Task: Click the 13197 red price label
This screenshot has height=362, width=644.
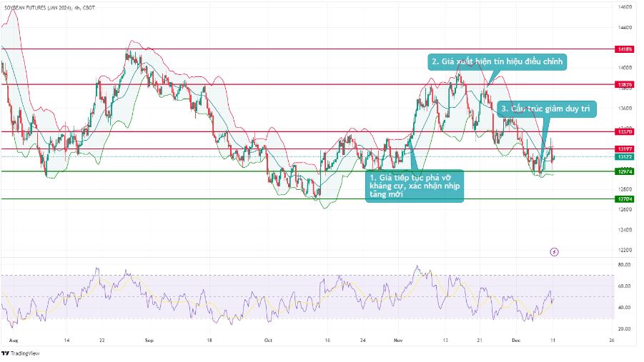Action: 624,149
